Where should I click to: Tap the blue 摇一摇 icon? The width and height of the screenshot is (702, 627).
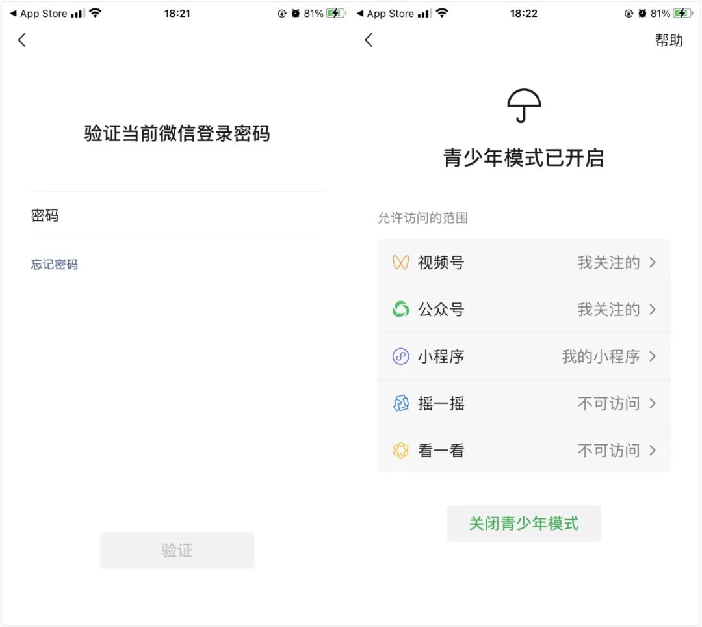pyautogui.click(x=400, y=403)
